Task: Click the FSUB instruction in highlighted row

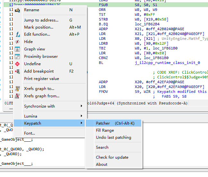Action: 103,5
